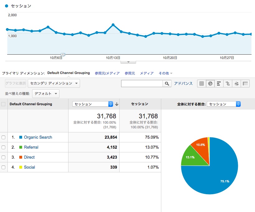Click the 10月20日 axis date label
This screenshot has height=212, width=255.
coord(170,58)
